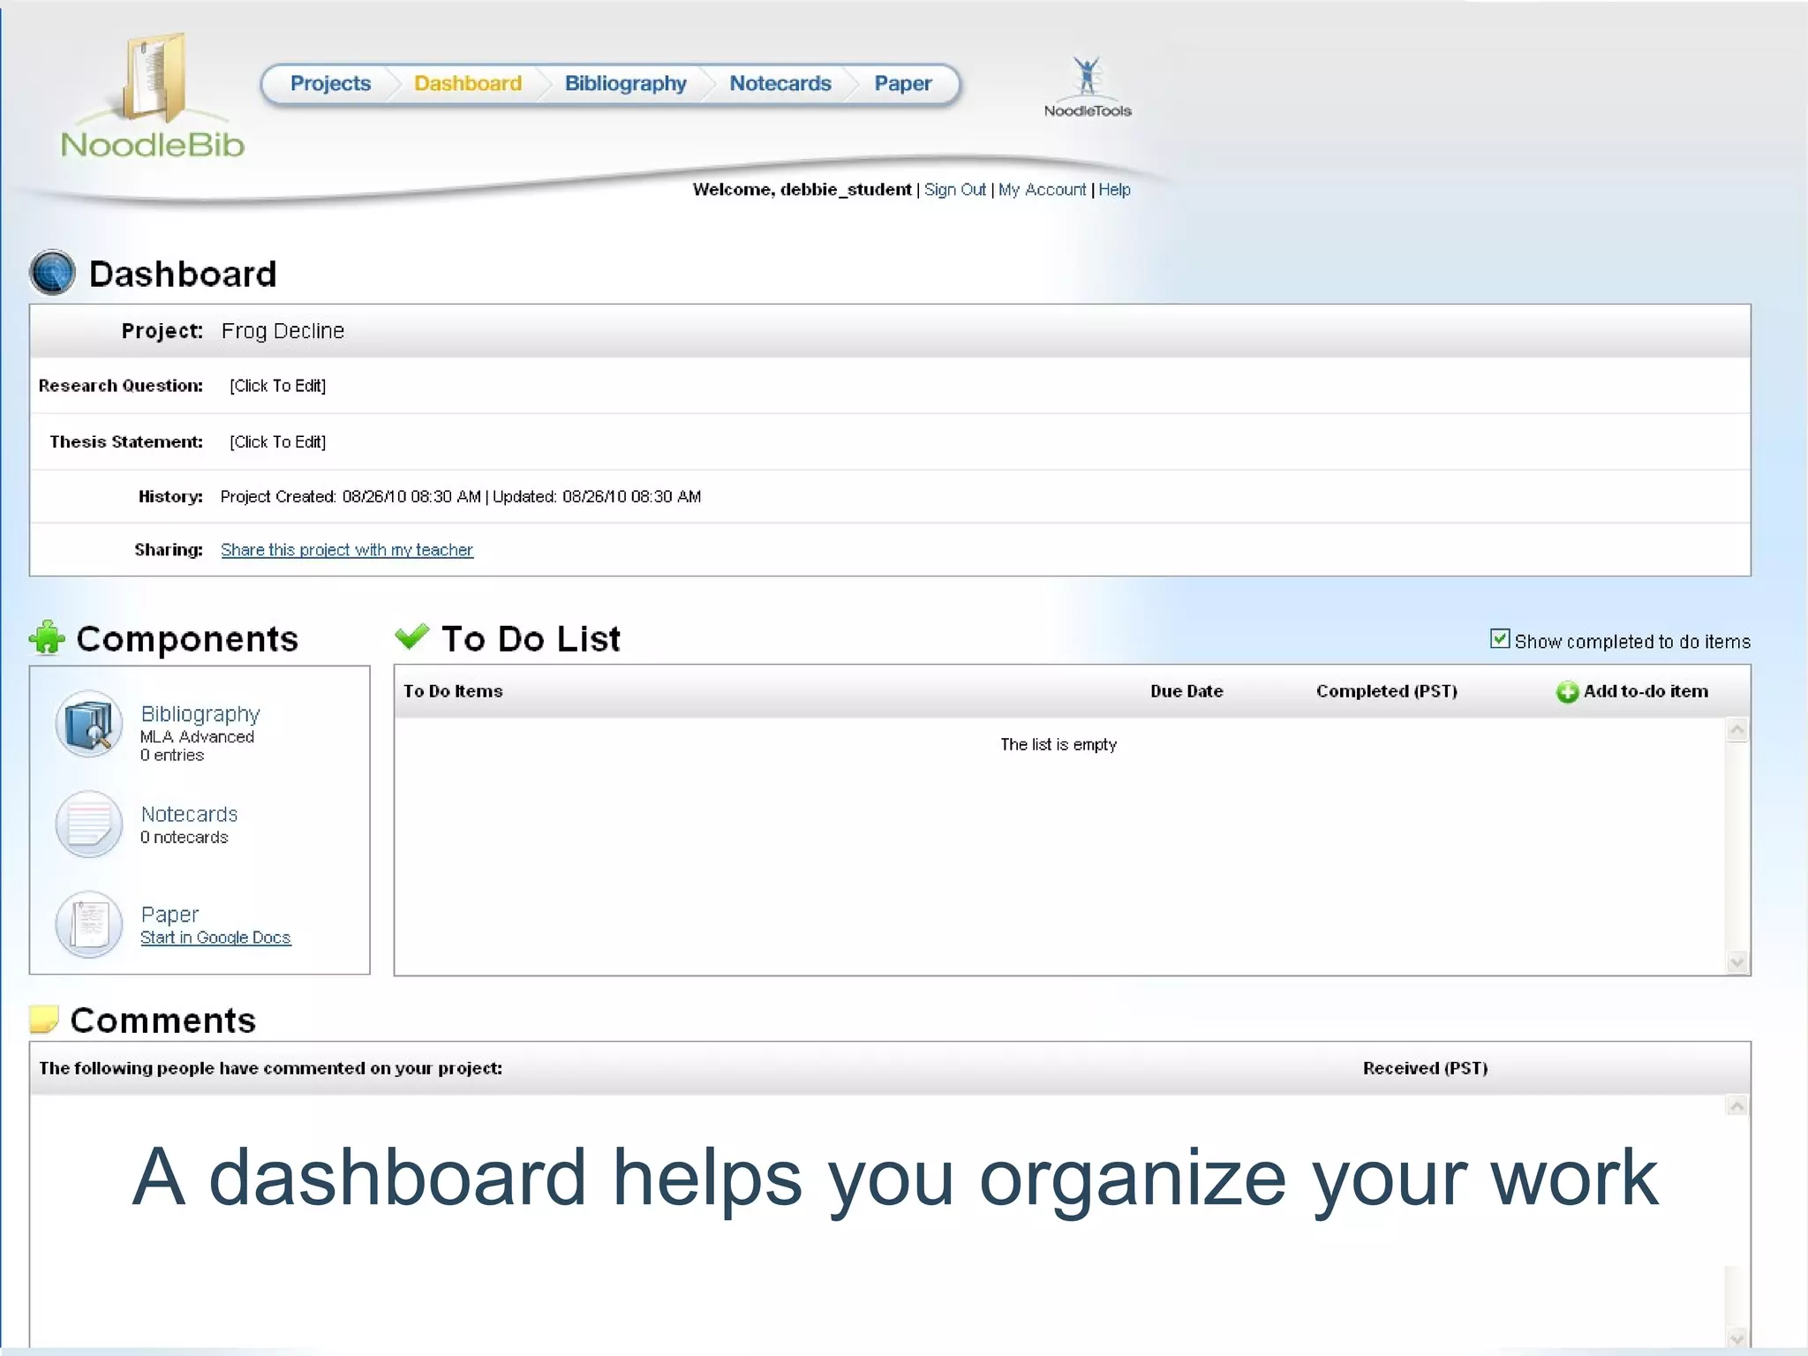Screen dimensions: 1808x1356
Task: Click the Dashboard globe icon
Action: click(x=53, y=273)
